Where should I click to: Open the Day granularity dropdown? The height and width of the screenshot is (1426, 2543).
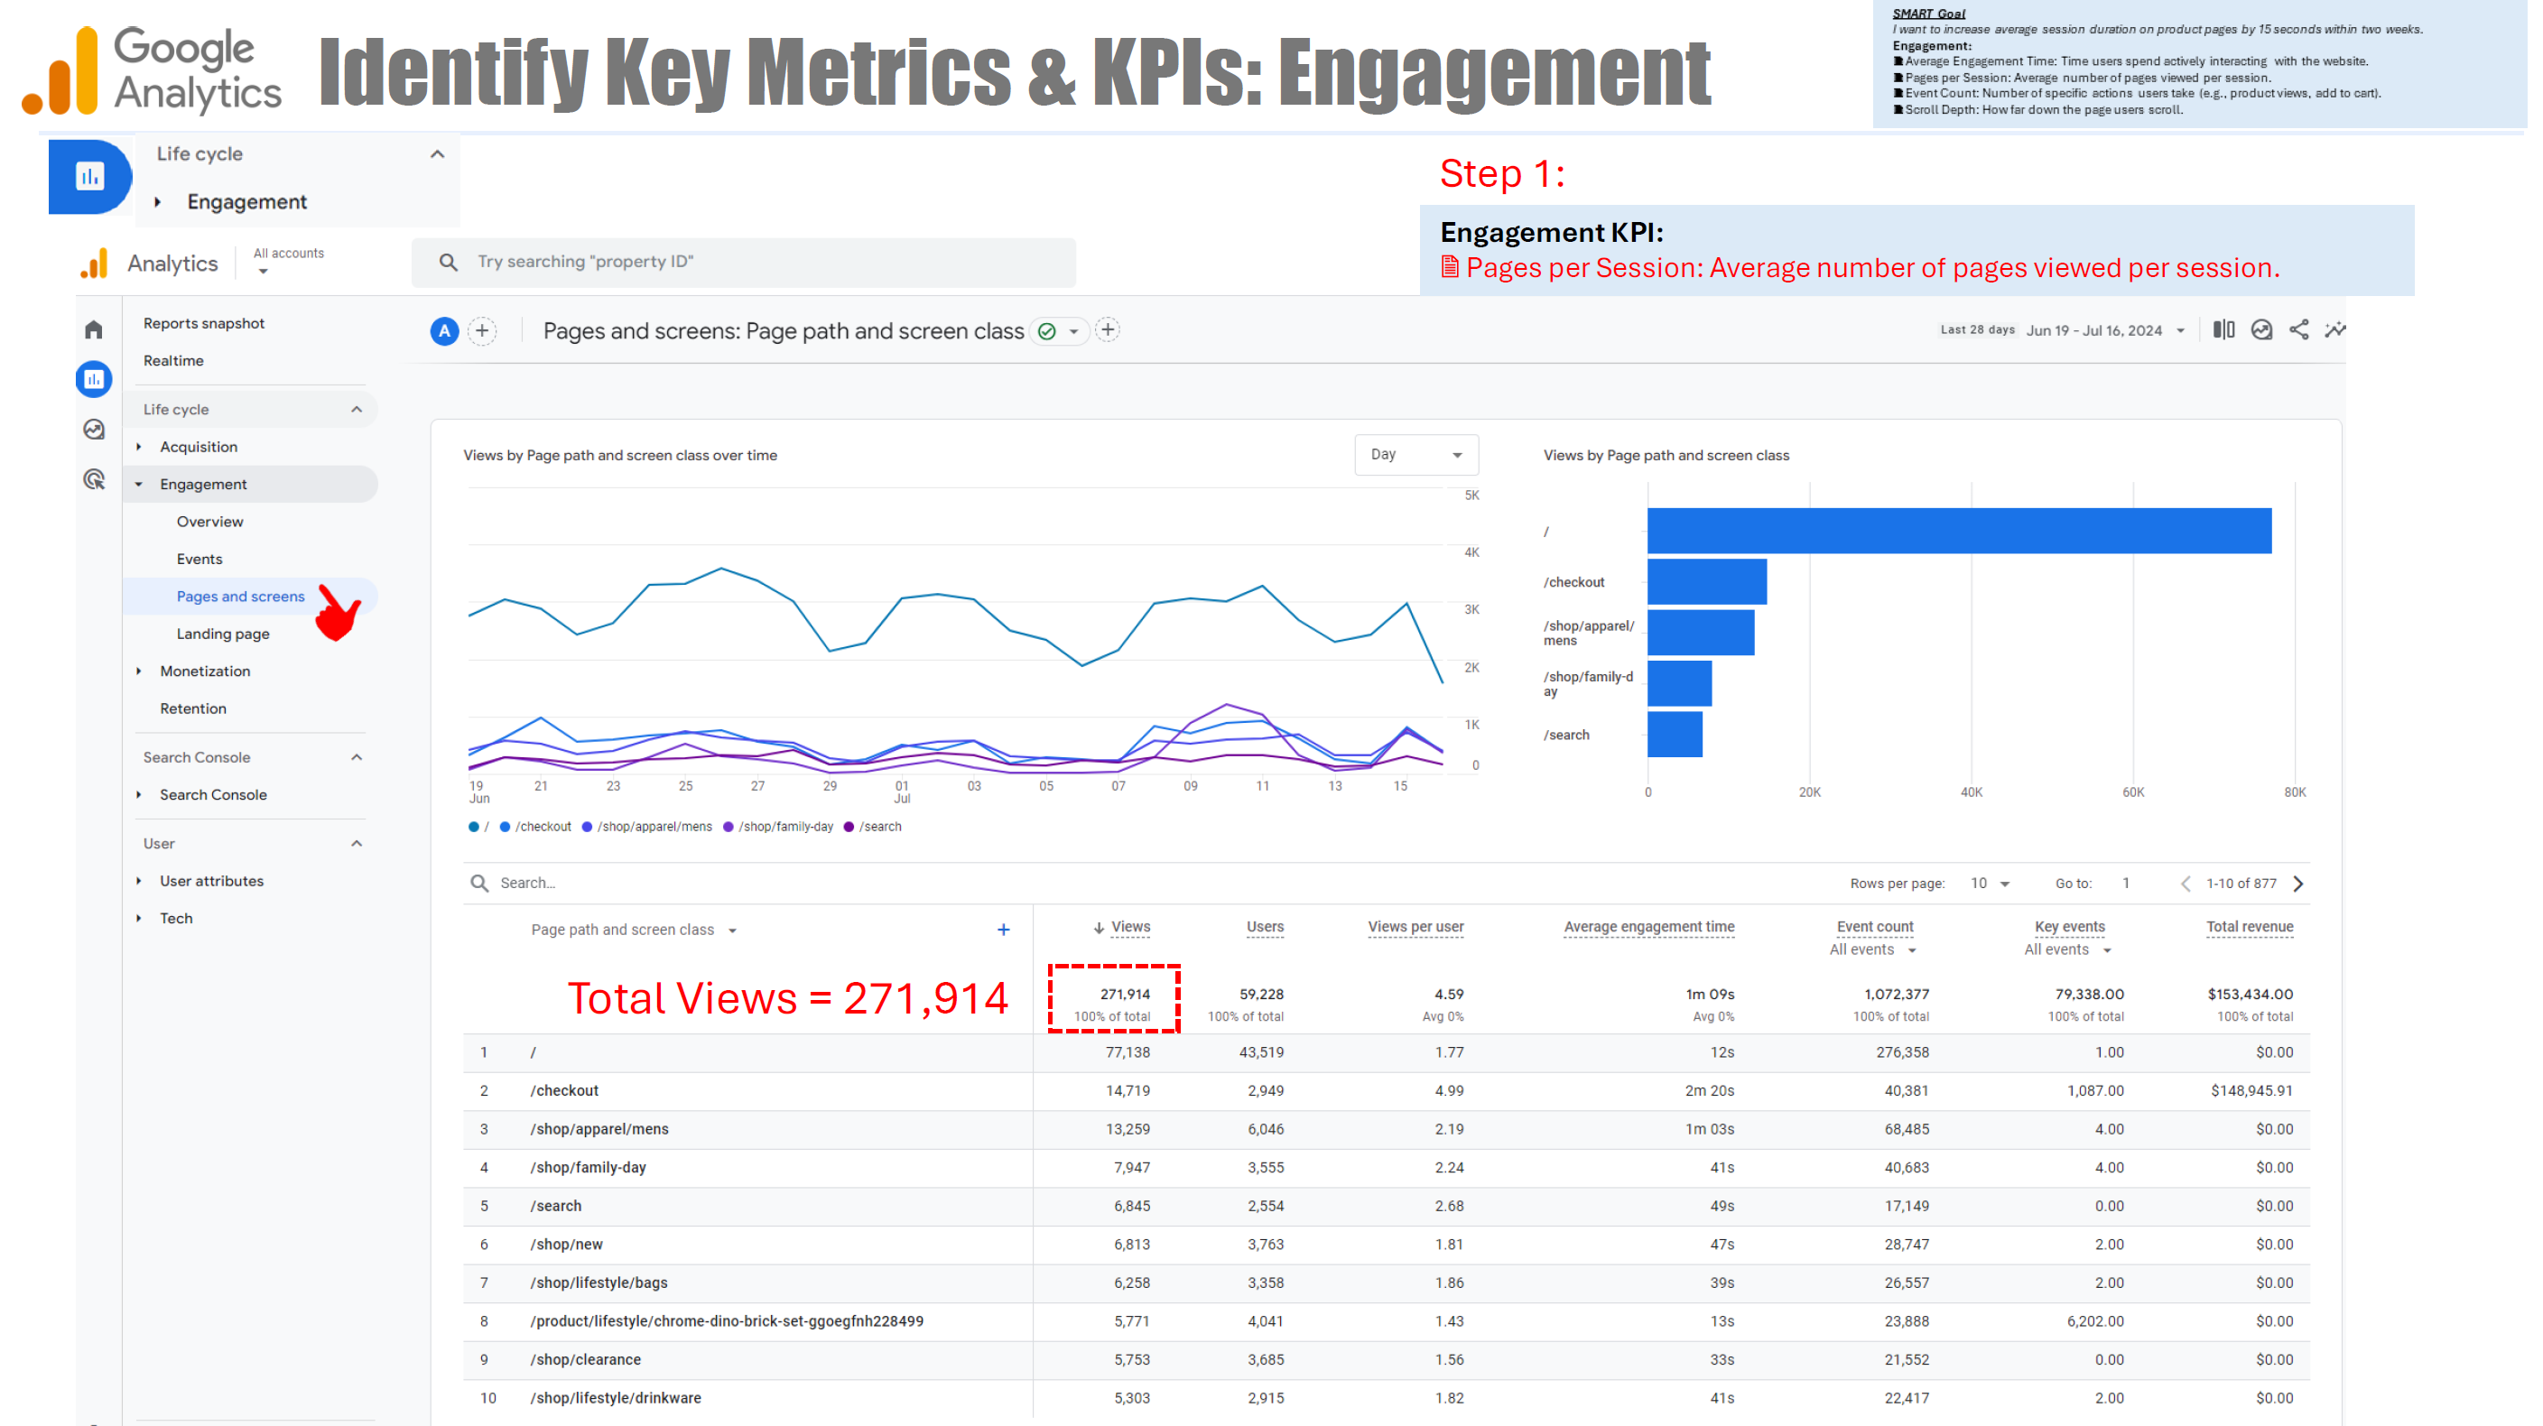(x=1415, y=455)
